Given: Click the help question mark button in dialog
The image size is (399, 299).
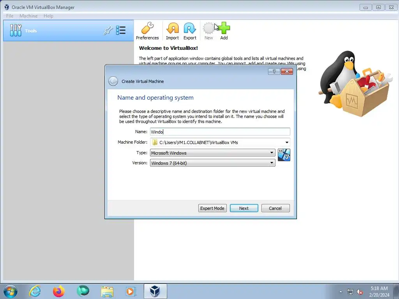Looking at the screenshot, I should [274, 72].
